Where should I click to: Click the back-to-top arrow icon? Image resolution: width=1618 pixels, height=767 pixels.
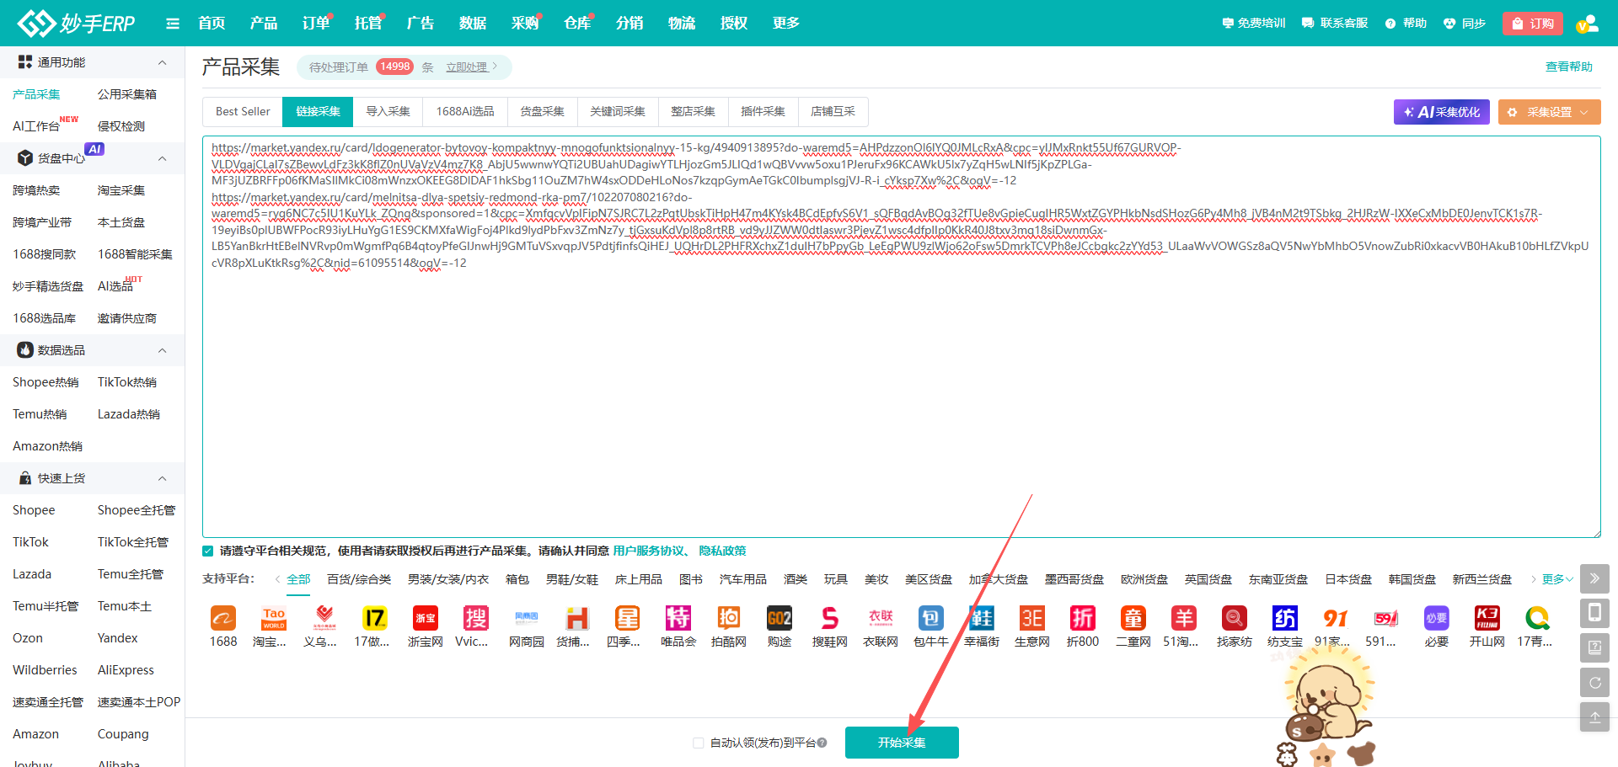coord(1594,717)
